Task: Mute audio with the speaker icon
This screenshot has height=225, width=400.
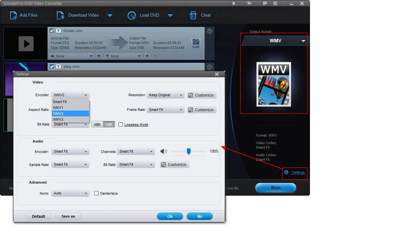Action: 164,151
